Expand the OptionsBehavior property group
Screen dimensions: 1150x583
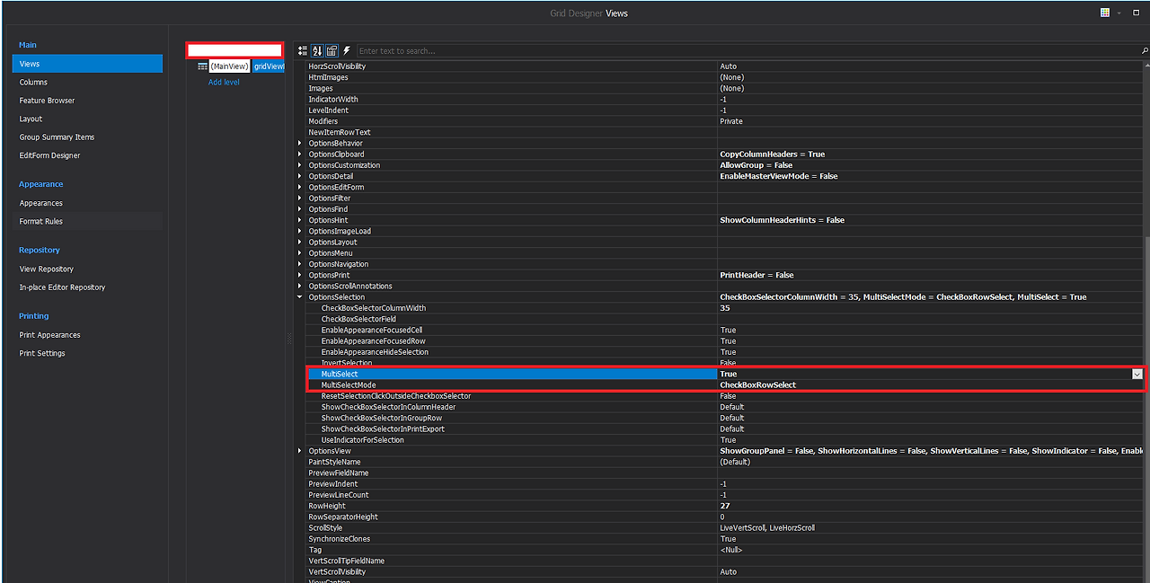click(300, 143)
